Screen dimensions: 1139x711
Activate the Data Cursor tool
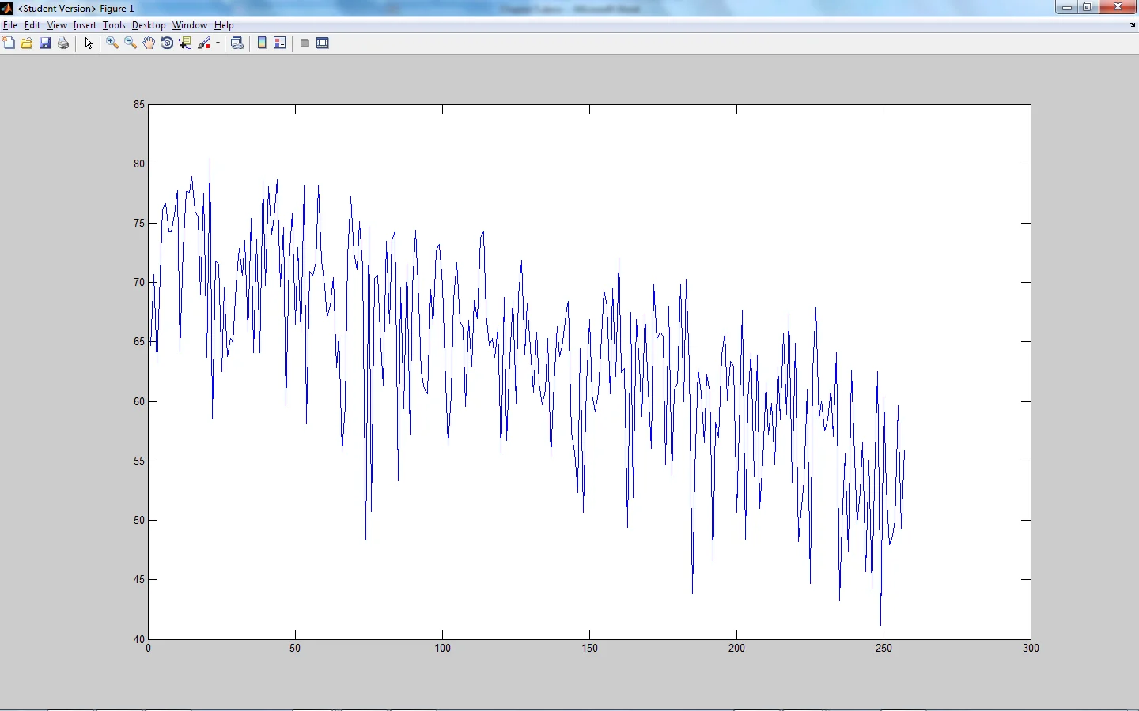coord(185,43)
